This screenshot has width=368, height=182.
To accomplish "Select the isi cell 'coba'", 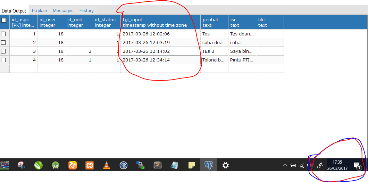I will (242, 42).
